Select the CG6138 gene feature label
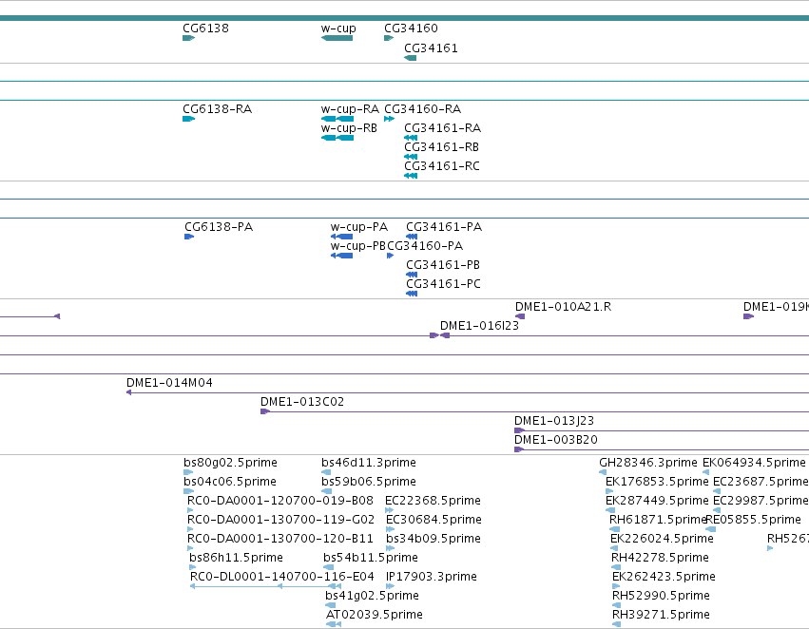The image size is (809, 629). [205, 28]
